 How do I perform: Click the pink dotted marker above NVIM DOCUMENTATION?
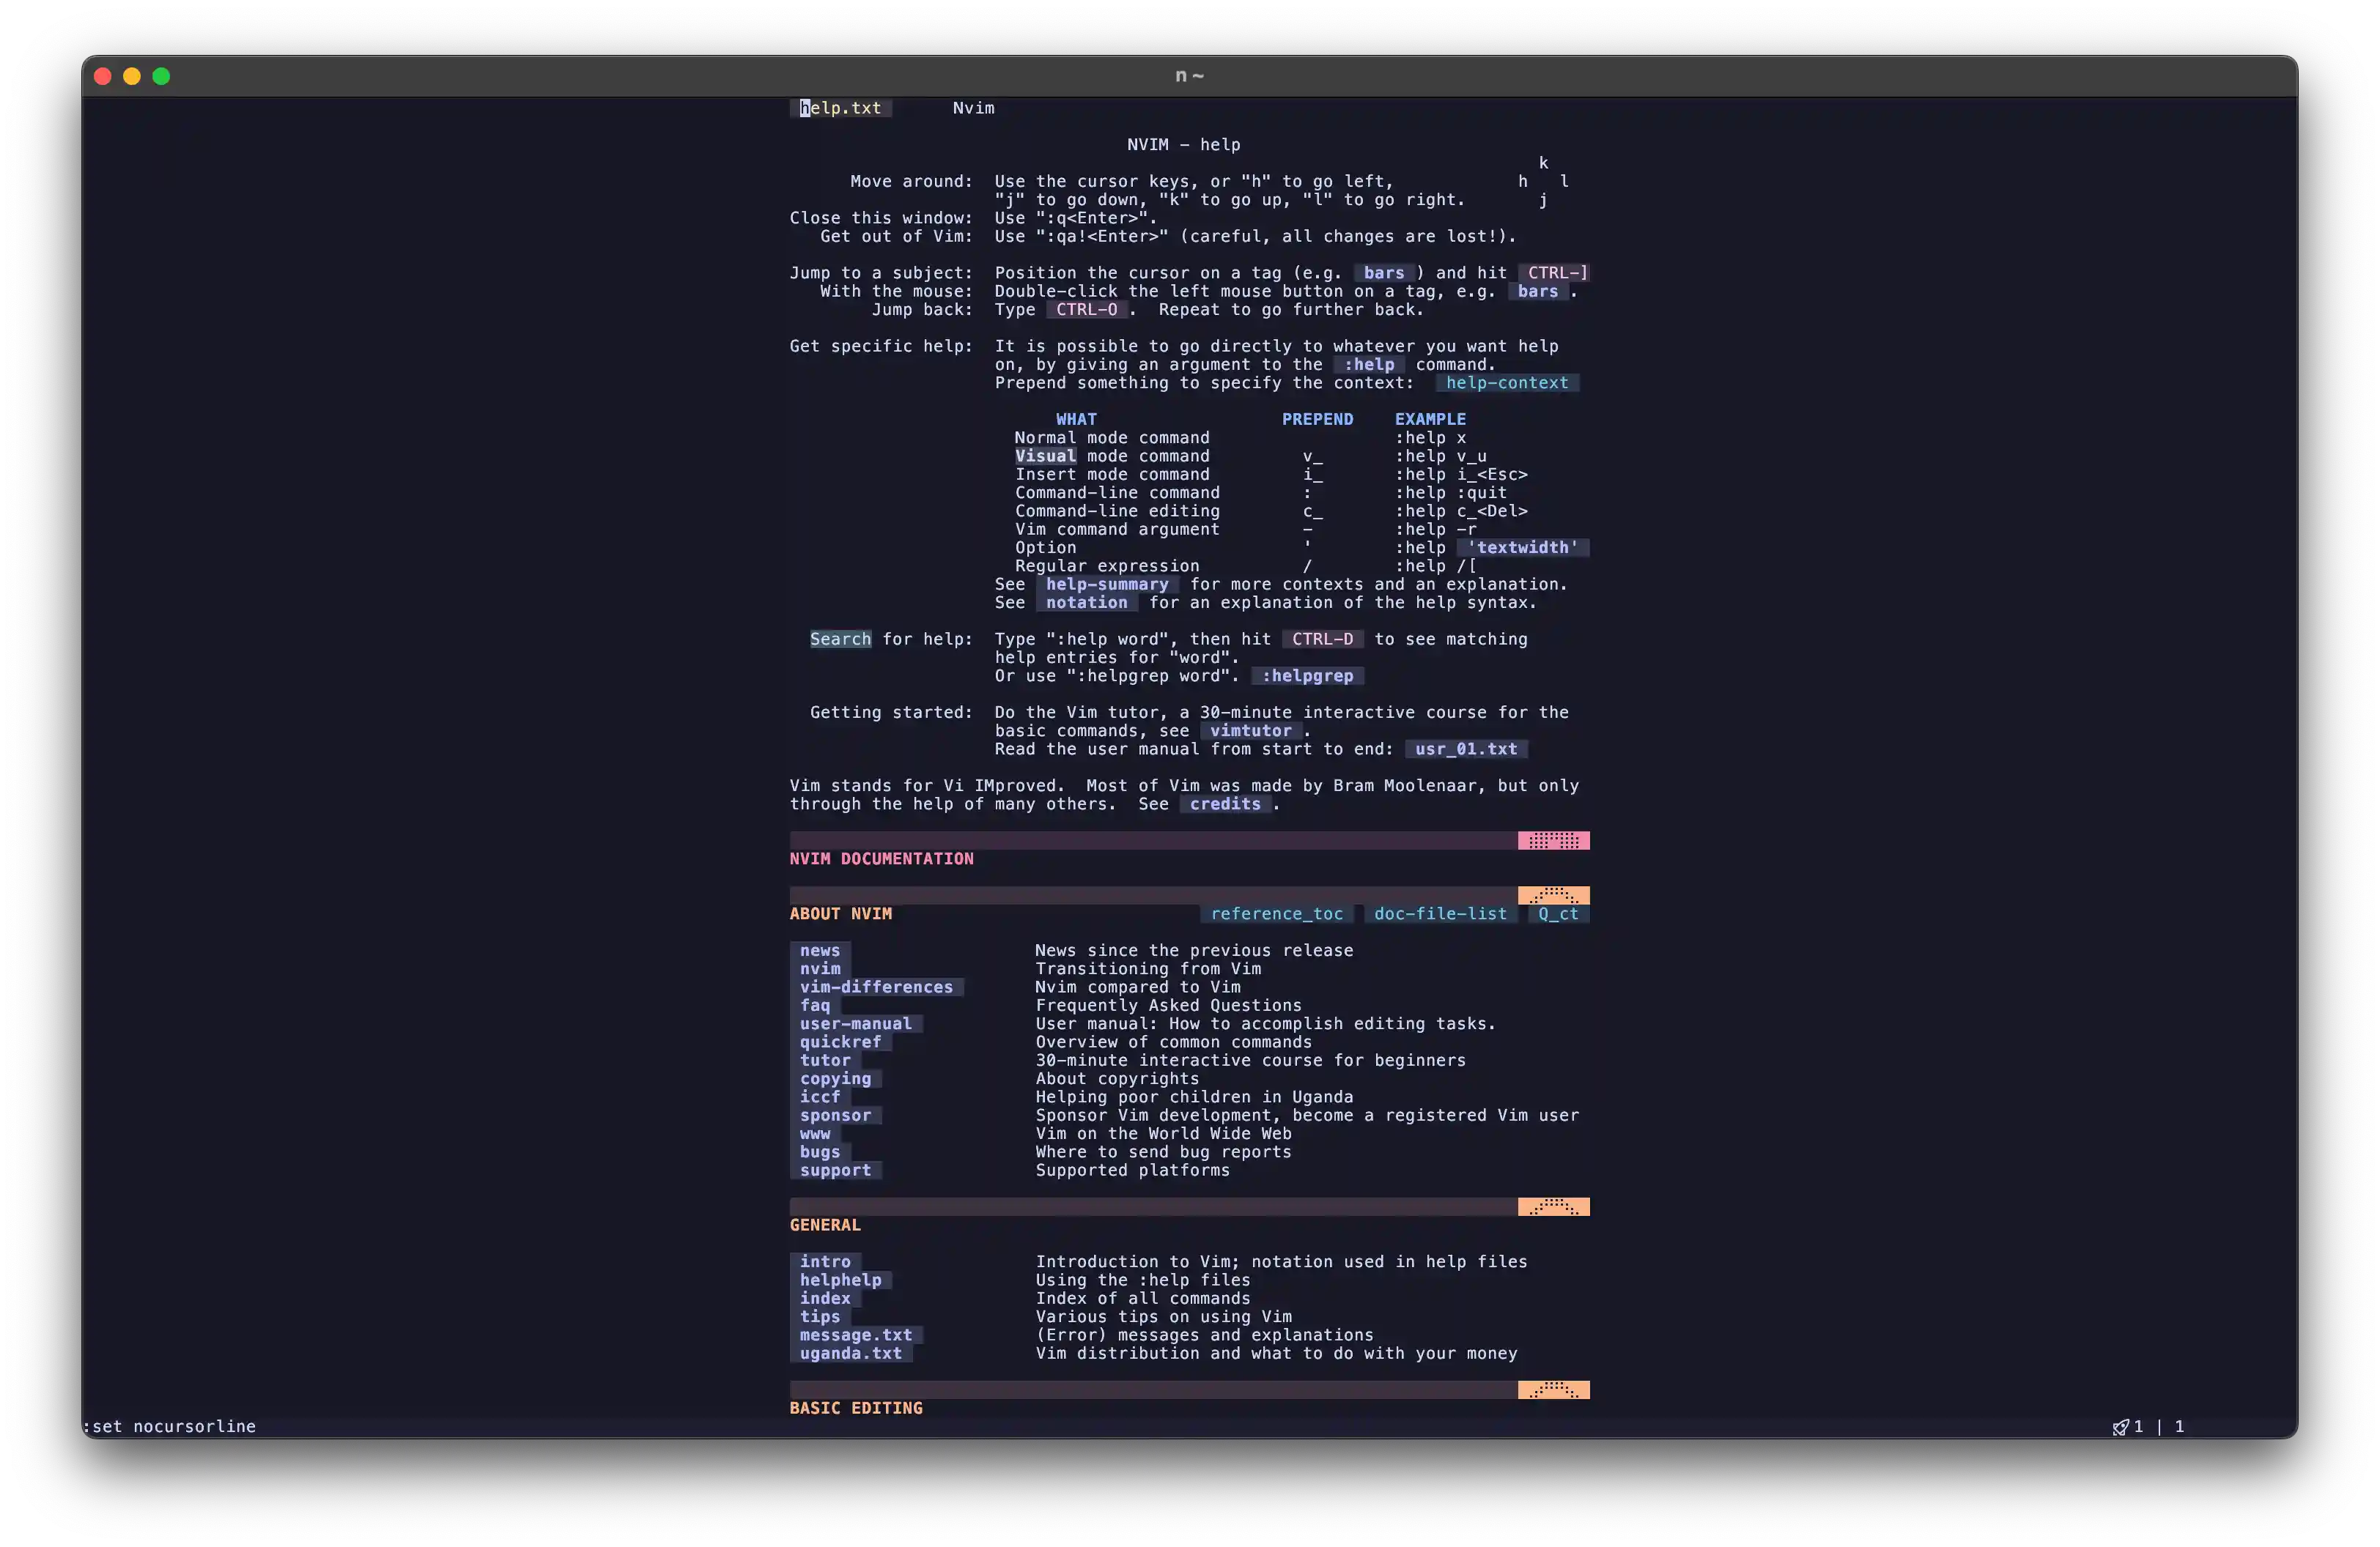coord(1553,840)
